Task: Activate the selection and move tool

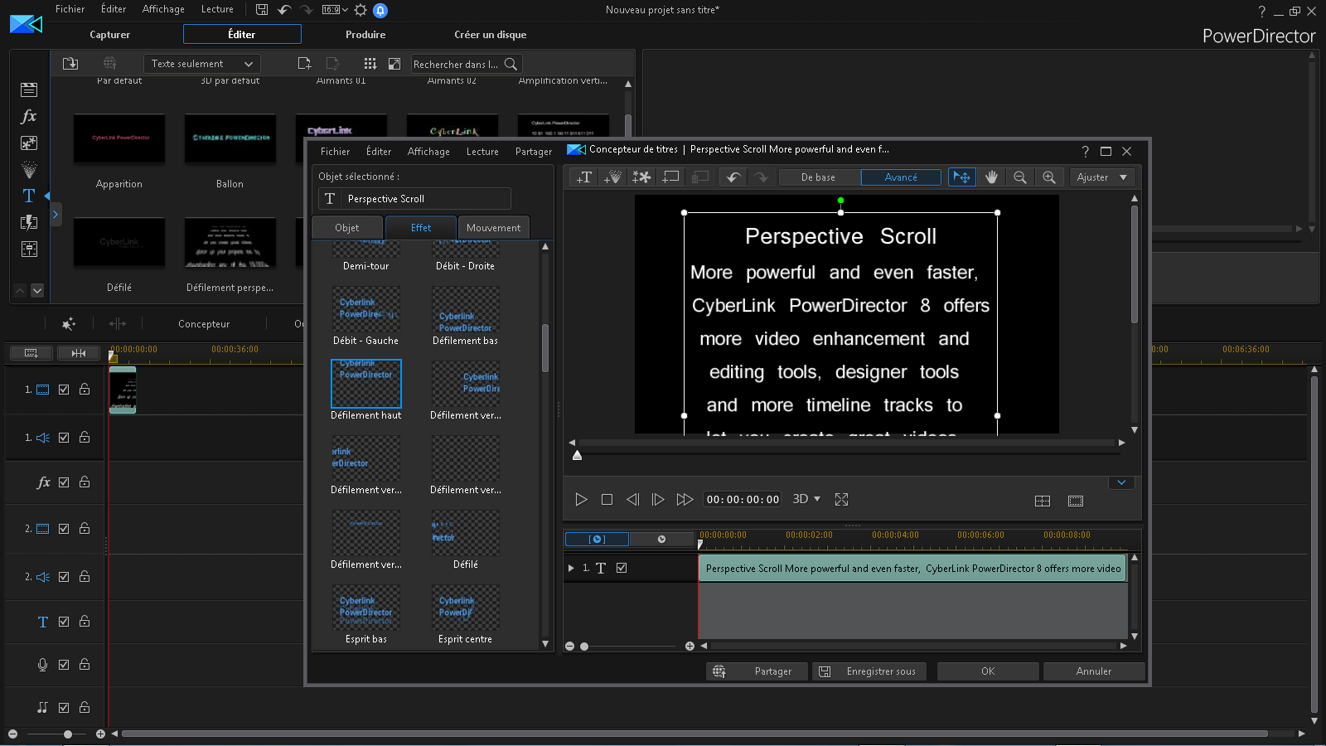Action: (x=961, y=177)
